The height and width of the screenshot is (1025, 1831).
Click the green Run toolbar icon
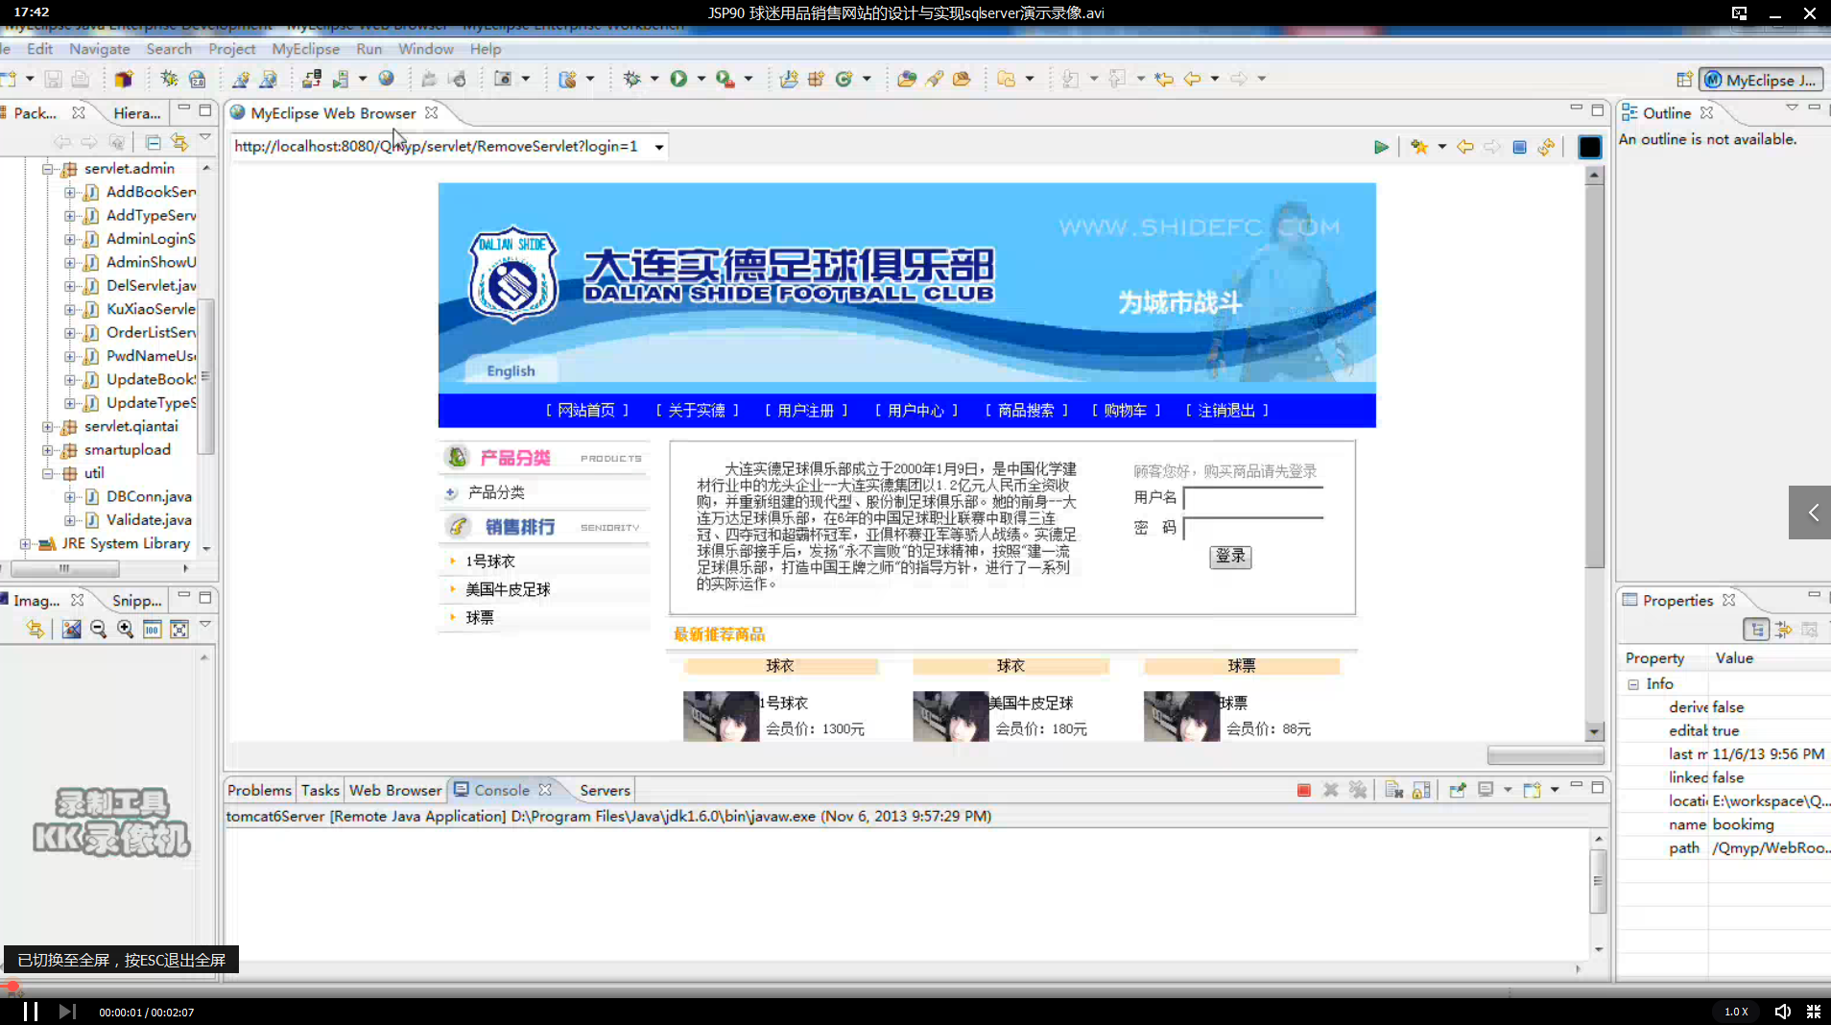click(678, 79)
